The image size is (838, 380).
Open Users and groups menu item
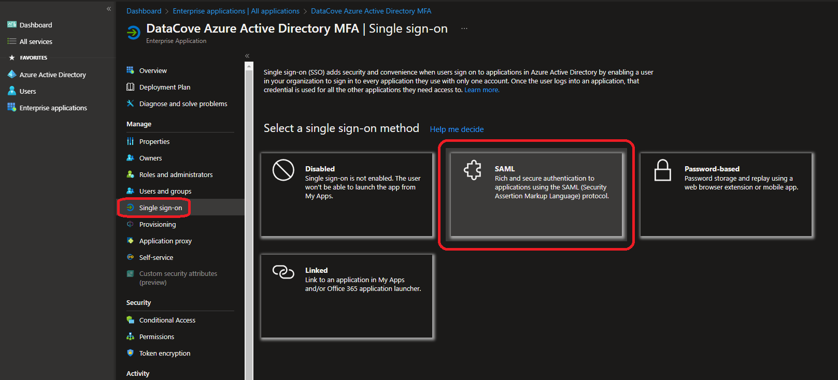(x=165, y=191)
